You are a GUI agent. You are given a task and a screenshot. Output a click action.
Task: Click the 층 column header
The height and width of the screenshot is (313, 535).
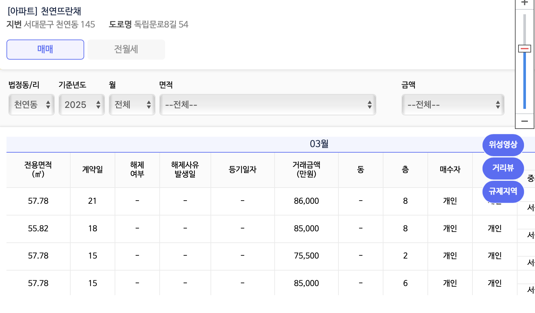(405, 169)
